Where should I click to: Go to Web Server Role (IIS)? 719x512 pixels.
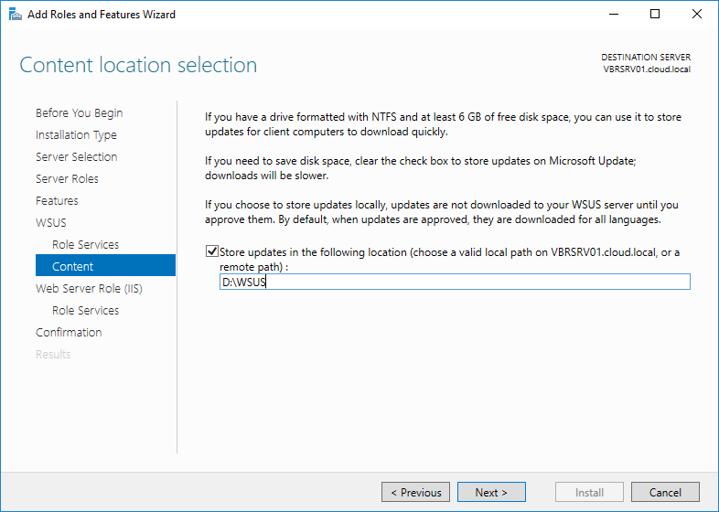(x=89, y=289)
